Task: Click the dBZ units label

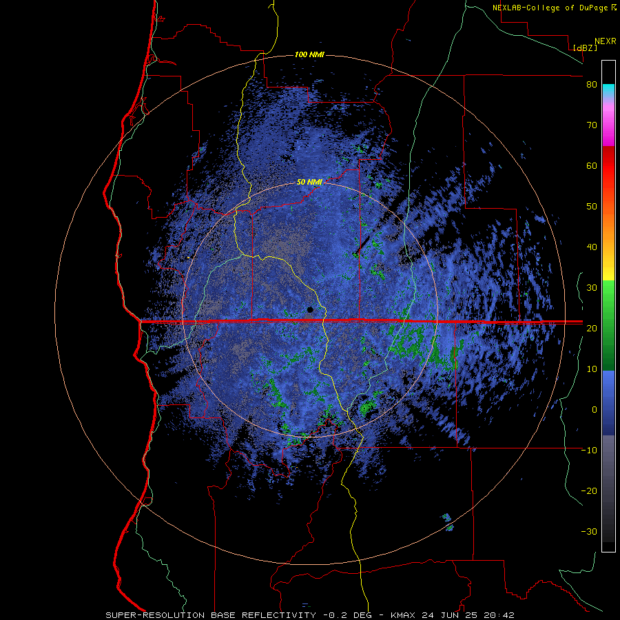Action: point(585,48)
